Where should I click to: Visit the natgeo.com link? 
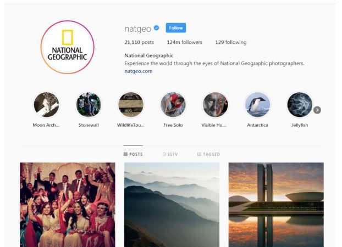[139, 71]
